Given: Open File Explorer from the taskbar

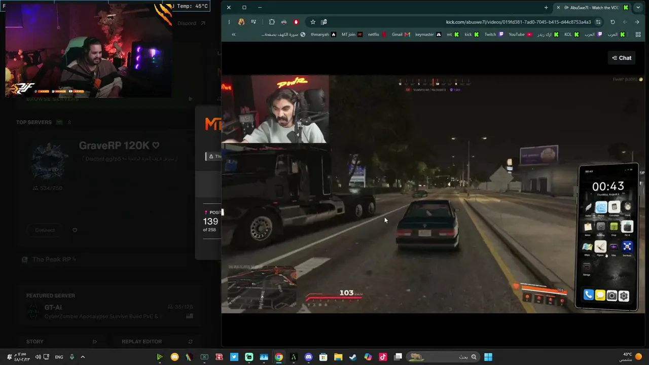Looking at the screenshot, I should click(x=338, y=357).
